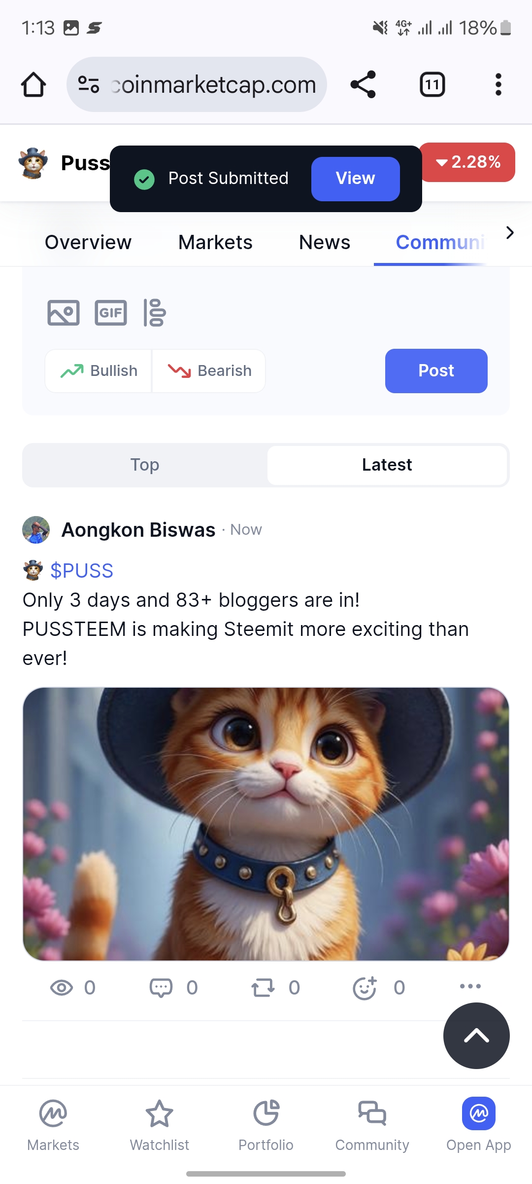Add an emoji reaction to the post
532x1184 pixels.
[x=365, y=988]
